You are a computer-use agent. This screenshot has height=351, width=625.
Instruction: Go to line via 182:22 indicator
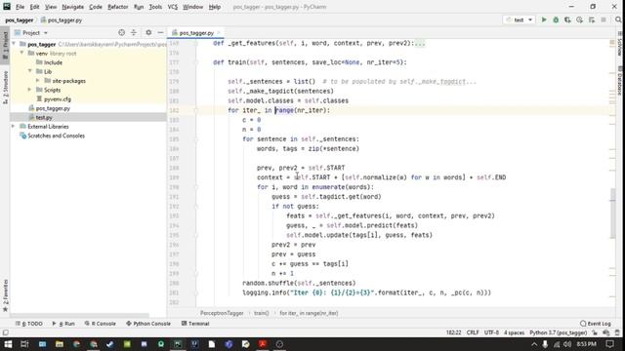(453, 332)
